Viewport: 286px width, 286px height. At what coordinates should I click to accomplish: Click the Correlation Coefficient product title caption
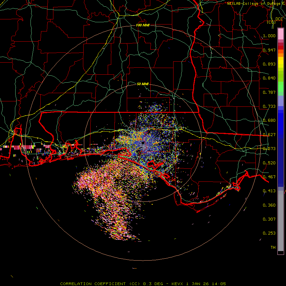pos(143,284)
